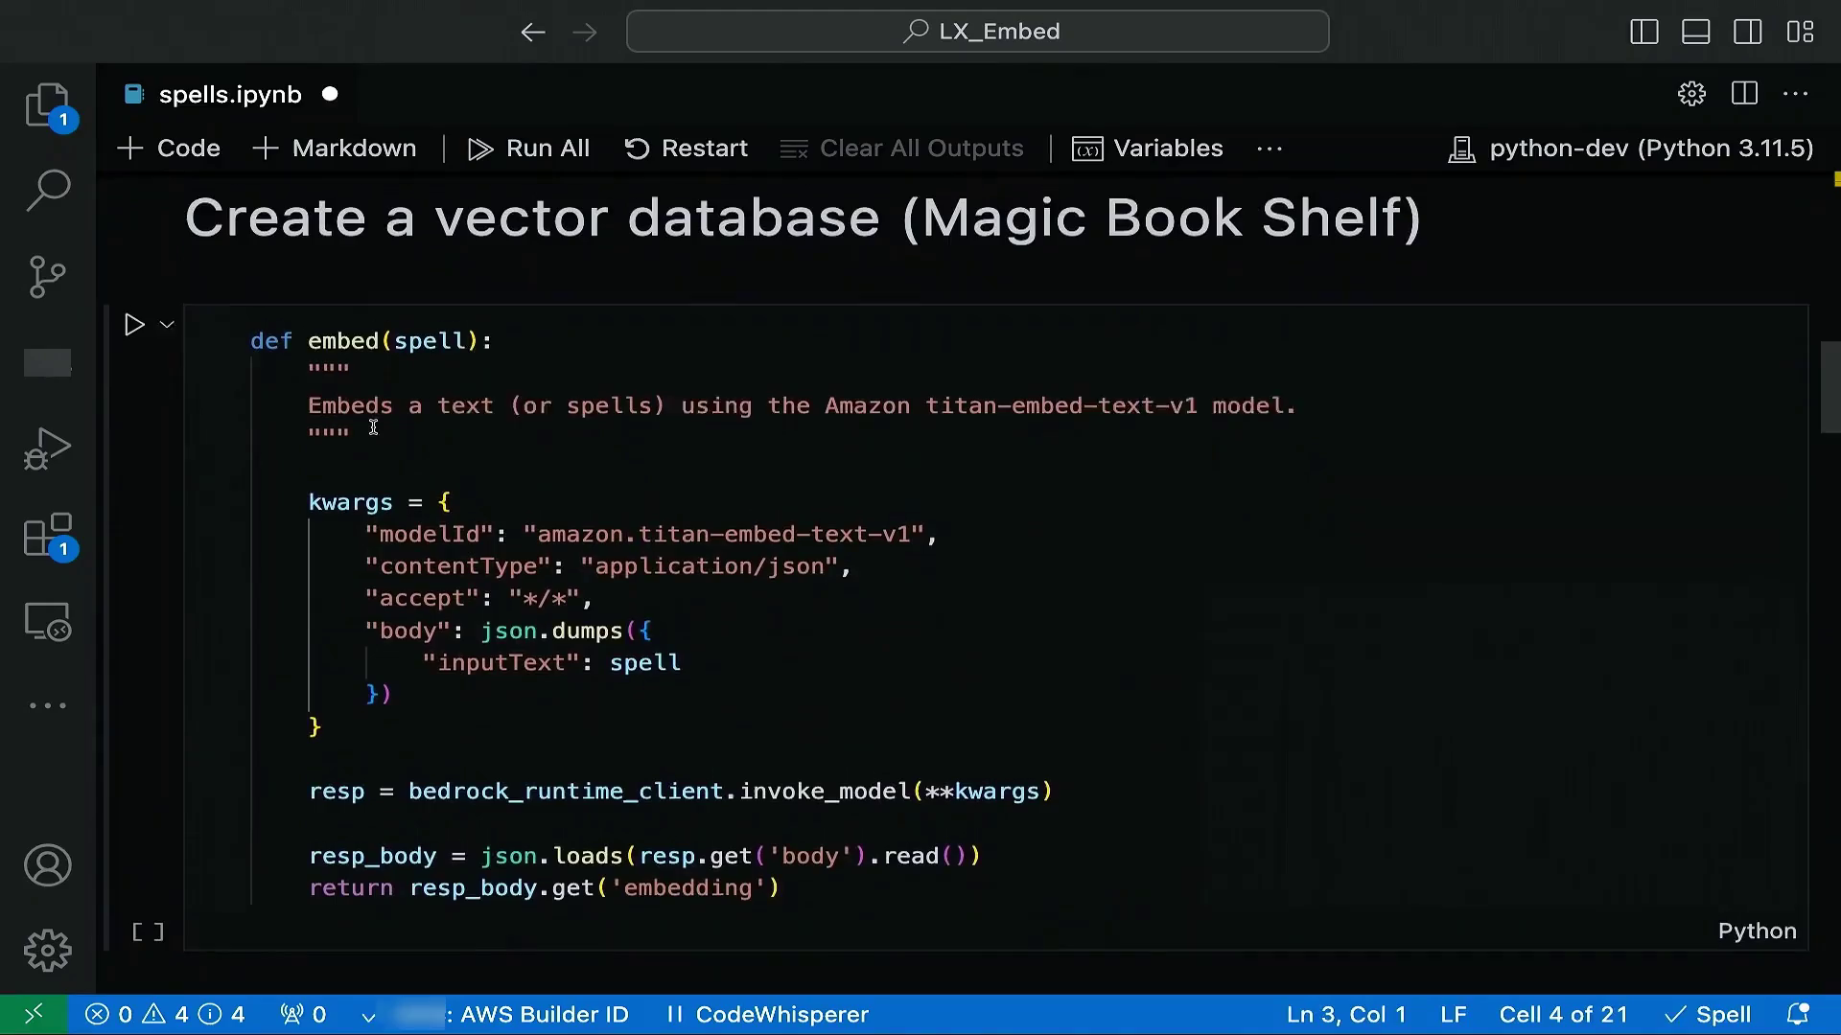
Task: Open the Explorer view in activity bar
Action: coord(47,104)
